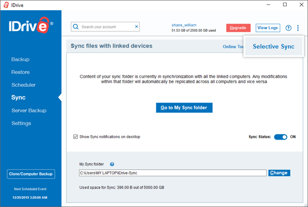This screenshot has height=207, width=308.
Task: Toggle Show Sync notifications on desktop checkbox
Action: tap(75, 137)
